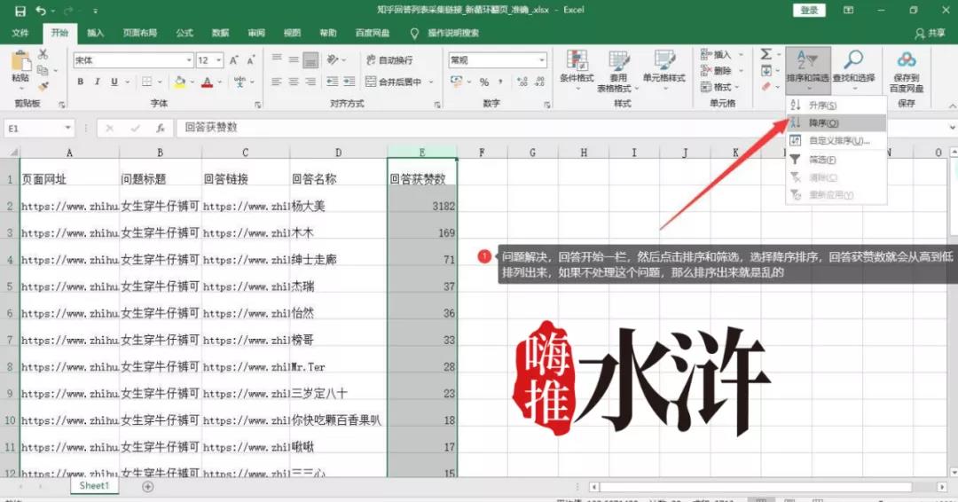Click the Format Painter brush icon

coord(43,86)
